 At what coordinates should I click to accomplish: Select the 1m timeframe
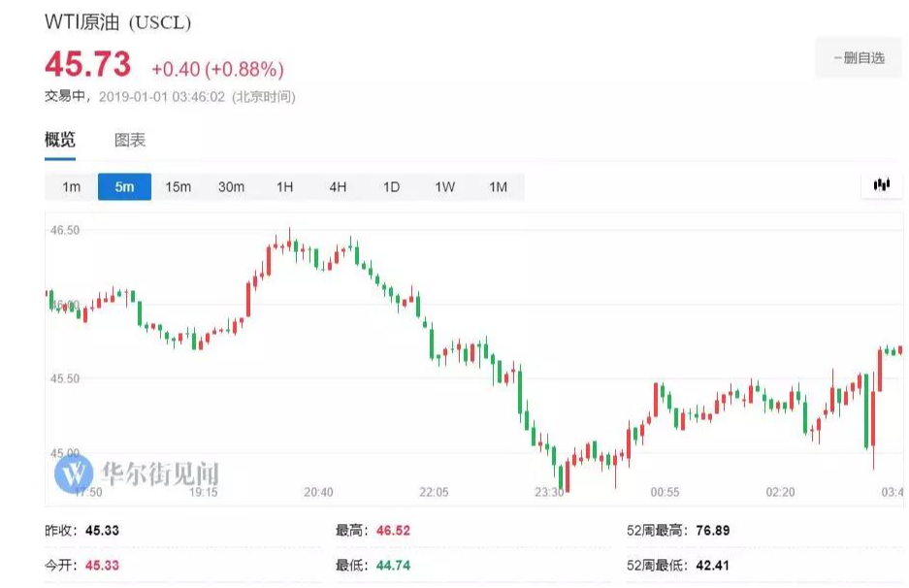coord(71,186)
